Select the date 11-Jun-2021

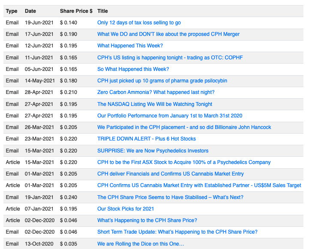39,58
